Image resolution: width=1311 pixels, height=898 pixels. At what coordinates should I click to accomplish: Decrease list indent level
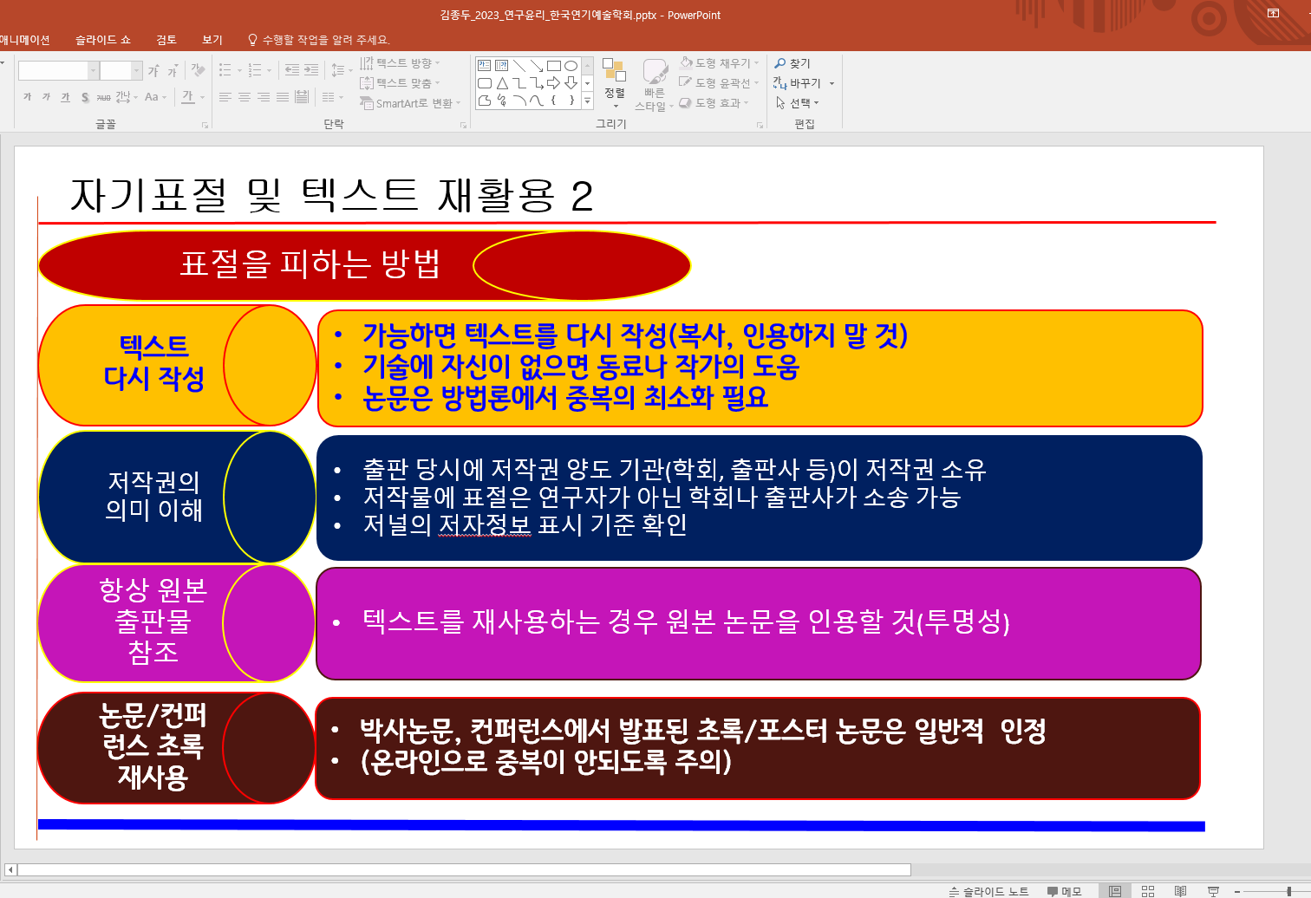pos(292,70)
